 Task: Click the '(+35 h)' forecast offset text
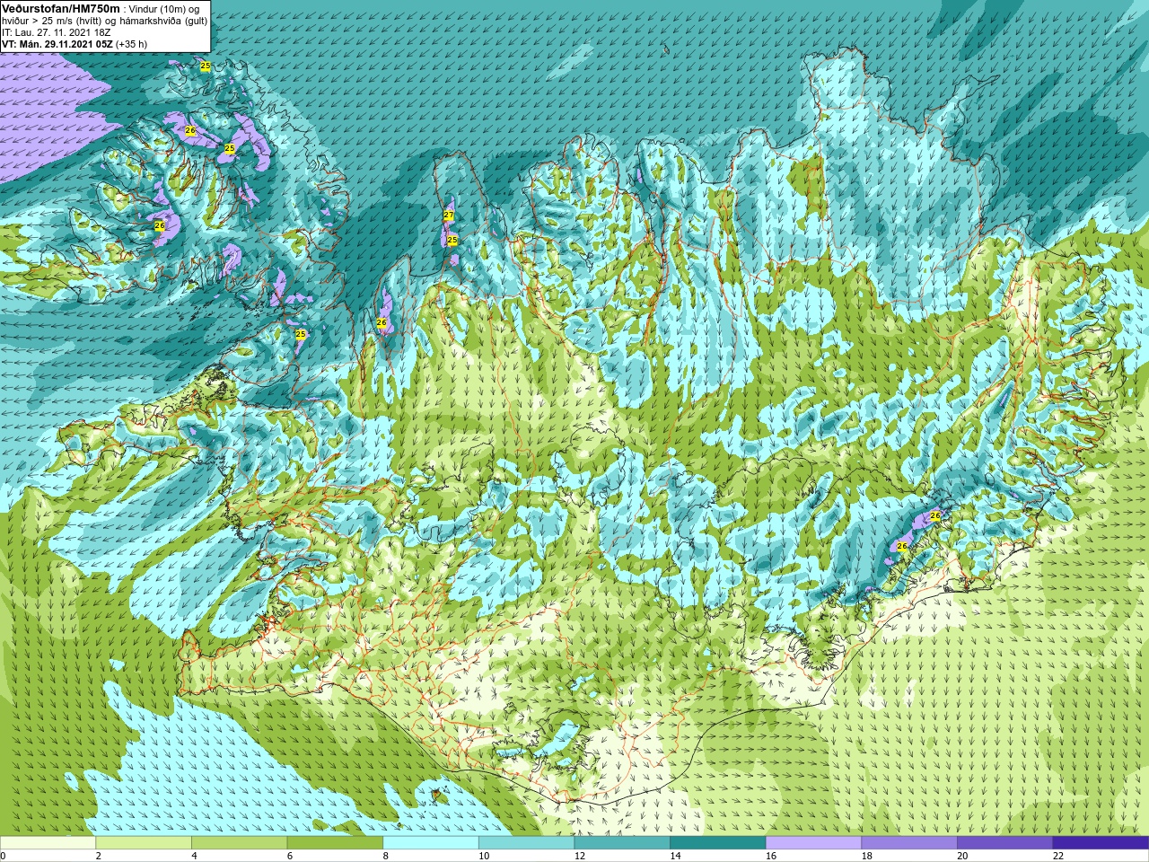click(x=132, y=43)
